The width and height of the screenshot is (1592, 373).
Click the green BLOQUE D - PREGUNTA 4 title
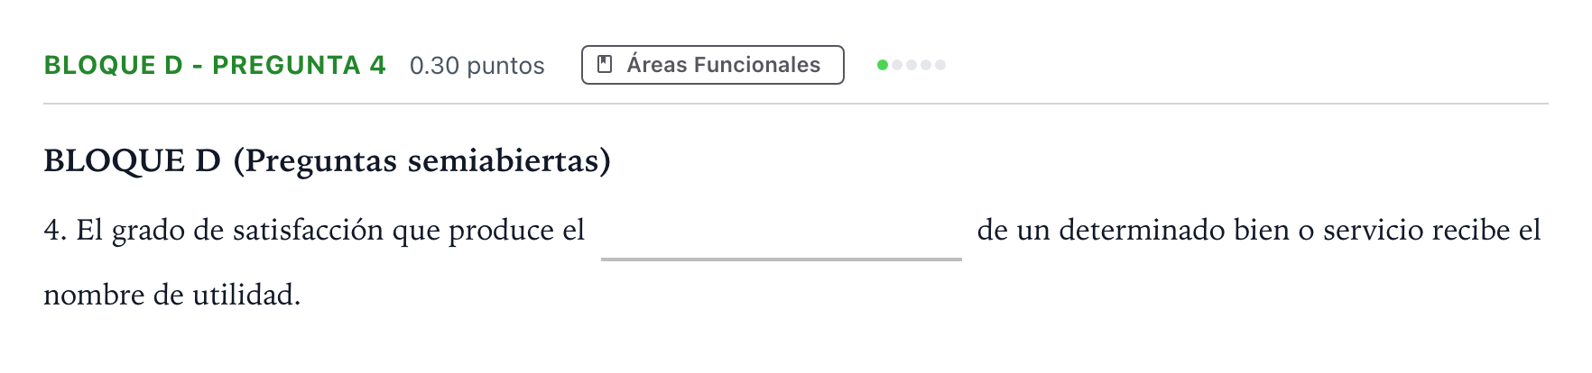[215, 65]
